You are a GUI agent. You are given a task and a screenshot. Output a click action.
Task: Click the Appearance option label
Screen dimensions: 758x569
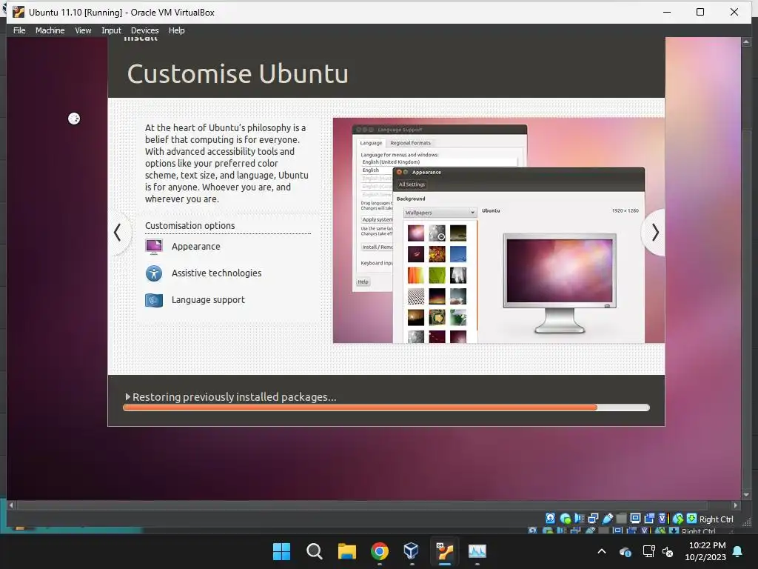coord(195,247)
